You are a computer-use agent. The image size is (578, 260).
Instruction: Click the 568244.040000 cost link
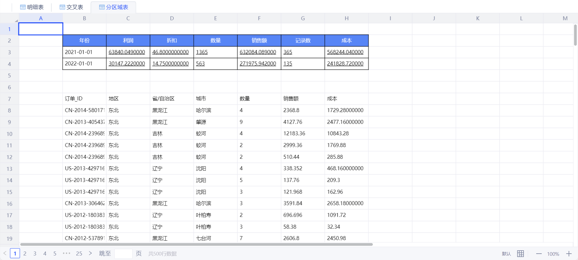(345, 52)
